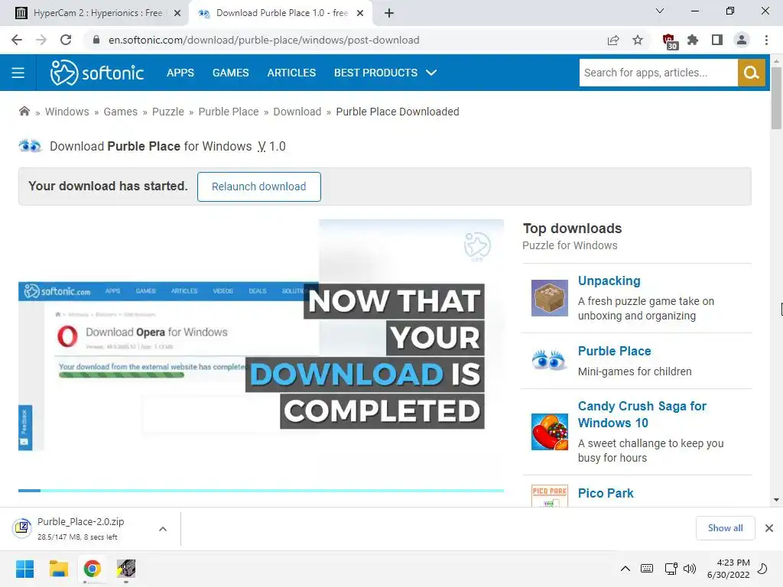Open a new browser tab
This screenshot has width=783, height=587.
[389, 14]
